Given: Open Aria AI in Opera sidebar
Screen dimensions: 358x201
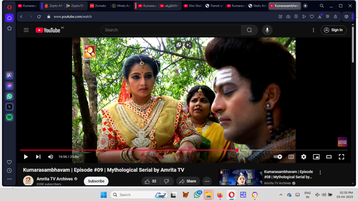Looking at the screenshot, I should pos(9,75).
